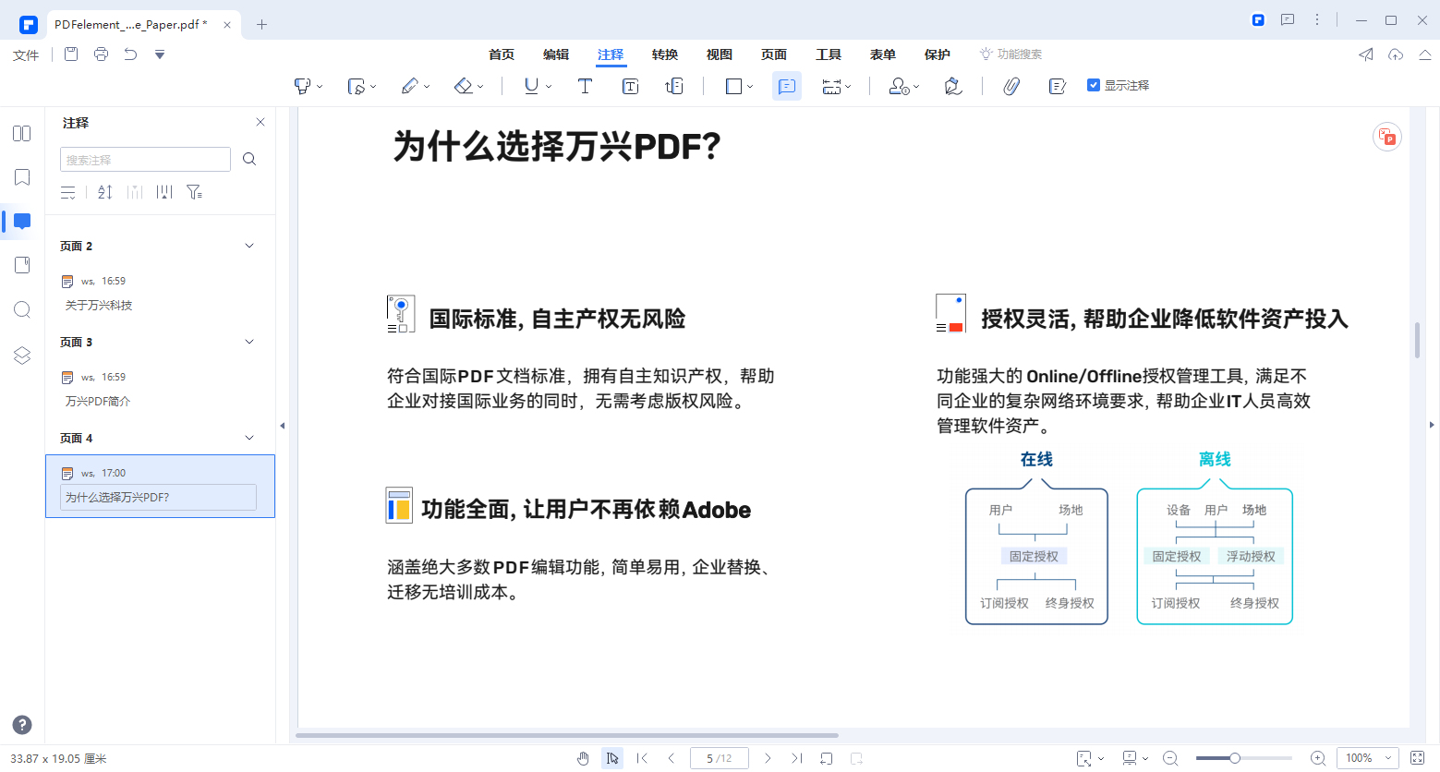Uncheck the 显示注释 checkbox

(x=1094, y=85)
